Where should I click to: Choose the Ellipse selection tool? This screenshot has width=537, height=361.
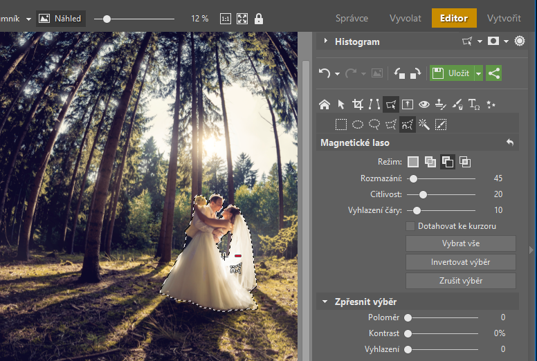(x=358, y=124)
